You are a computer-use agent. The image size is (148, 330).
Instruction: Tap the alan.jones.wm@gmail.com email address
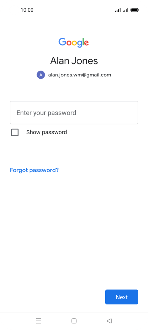click(80, 75)
